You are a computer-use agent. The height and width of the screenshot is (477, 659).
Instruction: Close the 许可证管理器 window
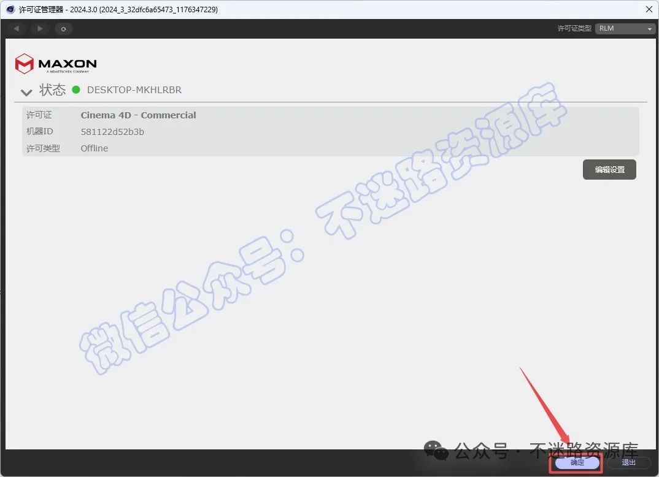pos(649,9)
